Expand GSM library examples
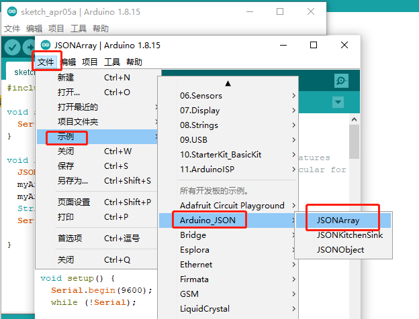 (x=228, y=294)
